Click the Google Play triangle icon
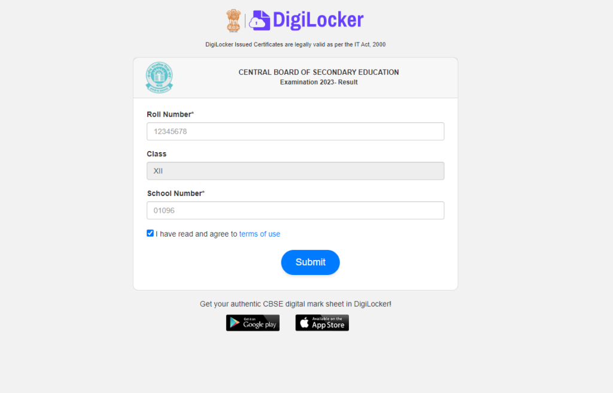The height and width of the screenshot is (393, 613). pyautogui.click(x=235, y=322)
